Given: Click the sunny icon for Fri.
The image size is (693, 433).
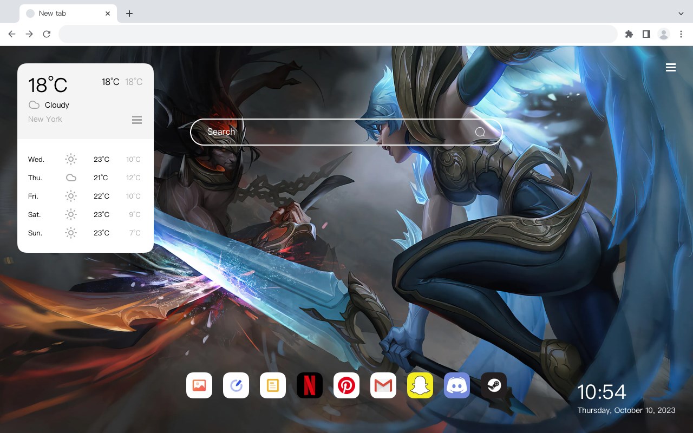Looking at the screenshot, I should (71, 196).
